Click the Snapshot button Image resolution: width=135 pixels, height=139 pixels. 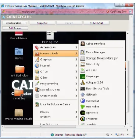[42, 23]
